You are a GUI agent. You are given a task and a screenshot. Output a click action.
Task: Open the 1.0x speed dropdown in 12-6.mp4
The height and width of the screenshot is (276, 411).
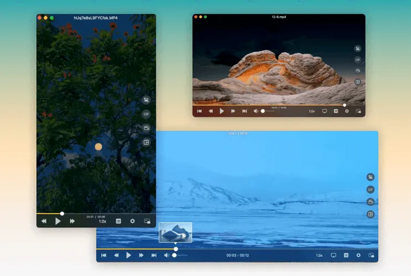311,111
